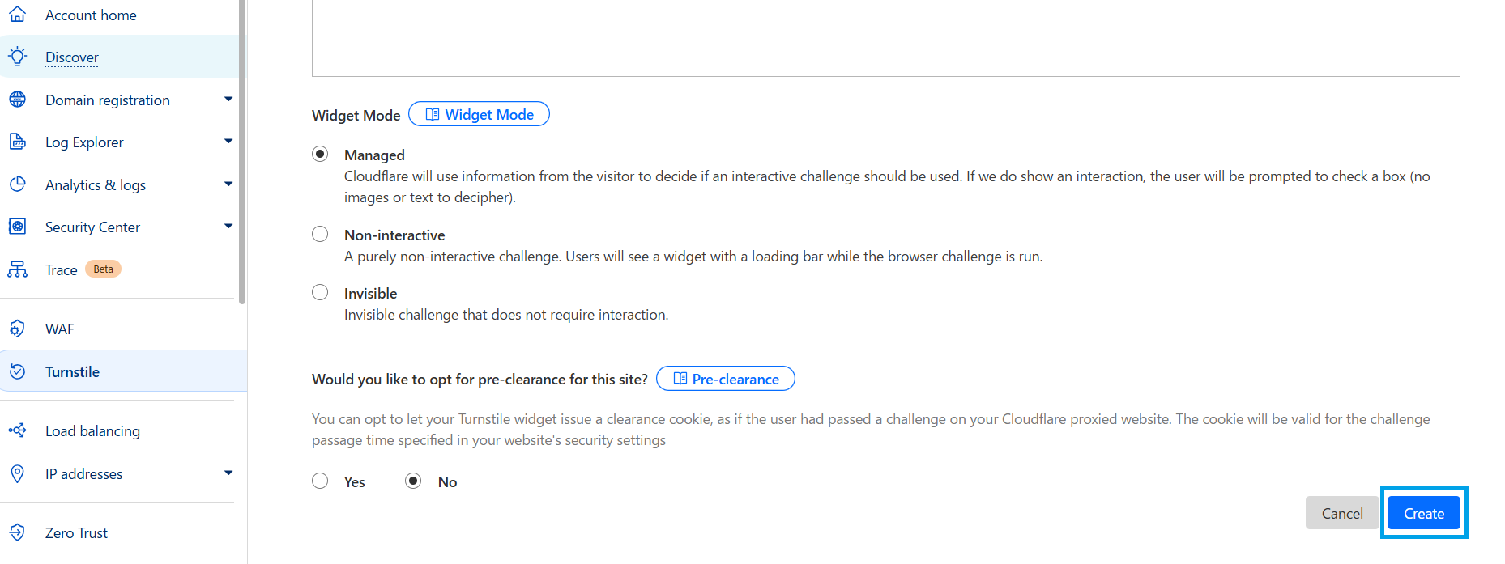Click the Trace network icon
The height and width of the screenshot is (564, 1505).
click(17, 269)
